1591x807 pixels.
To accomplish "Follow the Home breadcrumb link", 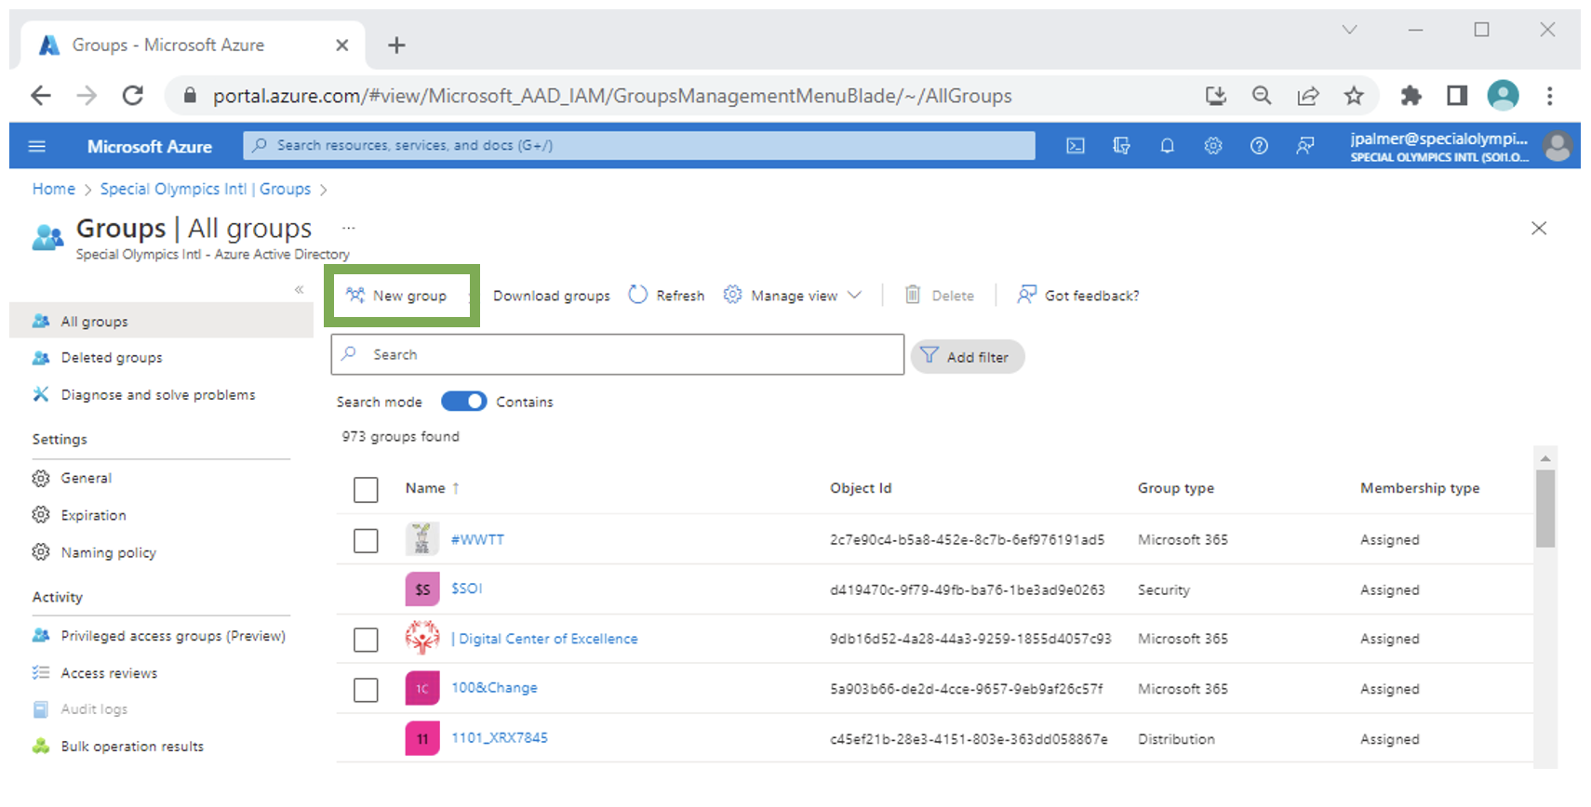I will click(54, 189).
